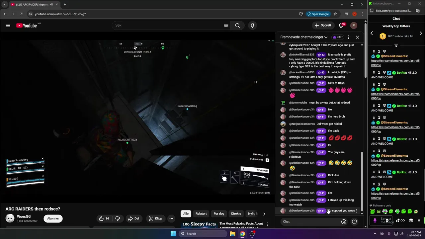425x239 pixels.
Task: Open Chrome media controls icon
Action: coord(346,14)
